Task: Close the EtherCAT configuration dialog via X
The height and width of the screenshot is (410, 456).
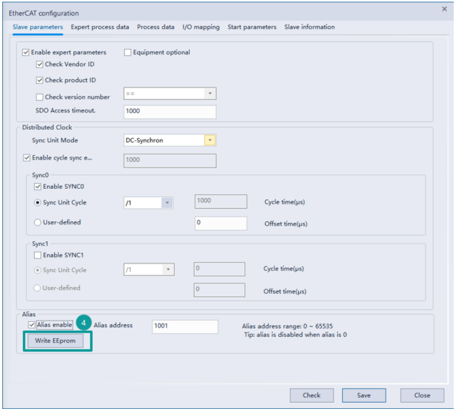Action: (444, 9)
